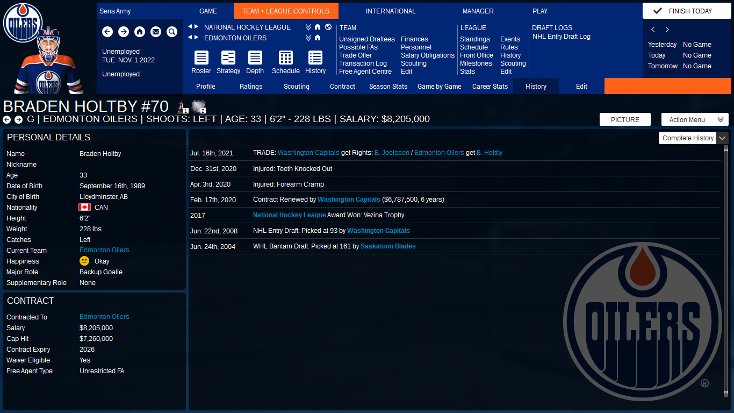Screen dimensions: 734x413
Task: Open Milestones under League
Action: pyautogui.click(x=476, y=63)
